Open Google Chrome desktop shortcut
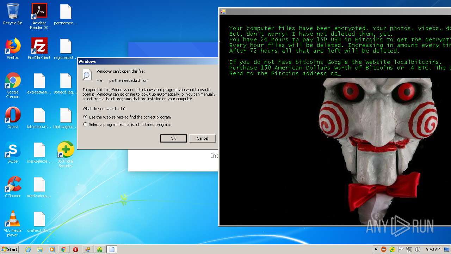This screenshot has height=254, width=451. point(13,85)
